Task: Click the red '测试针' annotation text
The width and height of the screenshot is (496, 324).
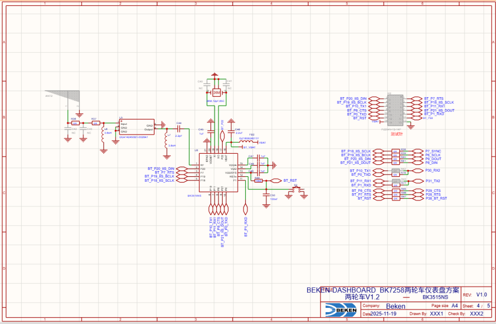Action: click(x=397, y=134)
